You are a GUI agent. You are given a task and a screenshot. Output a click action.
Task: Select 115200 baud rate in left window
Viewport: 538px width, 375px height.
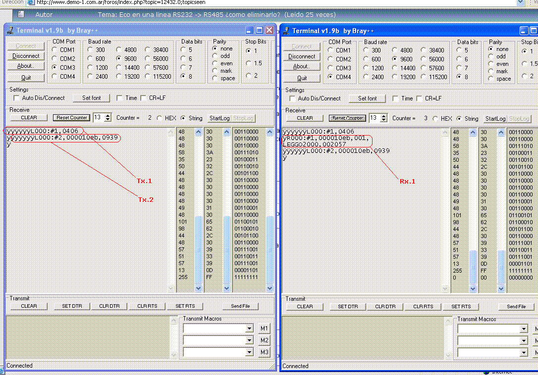(x=148, y=77)
